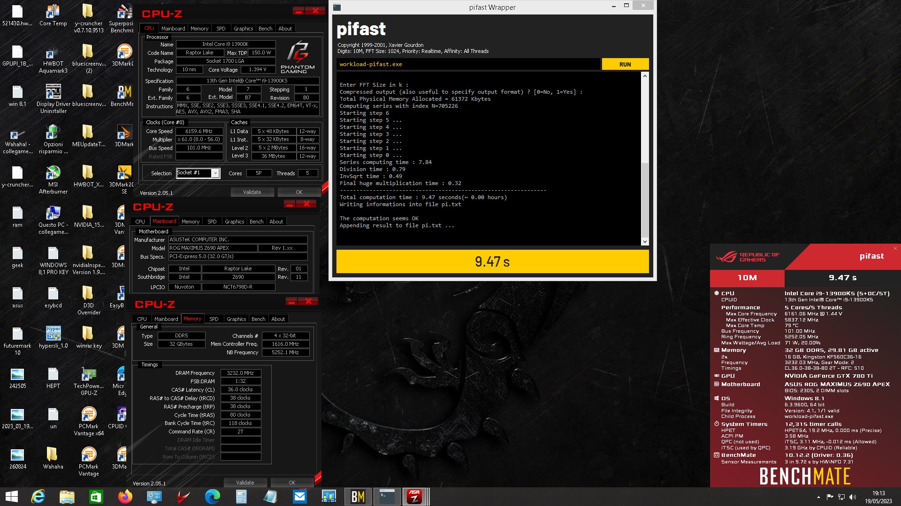This screenshot has width=901, height=506.
Task: Click Validate in bottom CPU-Z window
Action: point(245,483)
